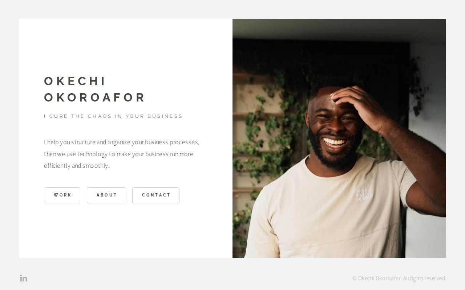Click the word BUSINESS in tagline
Screen dimensions: 465x290
165,116
